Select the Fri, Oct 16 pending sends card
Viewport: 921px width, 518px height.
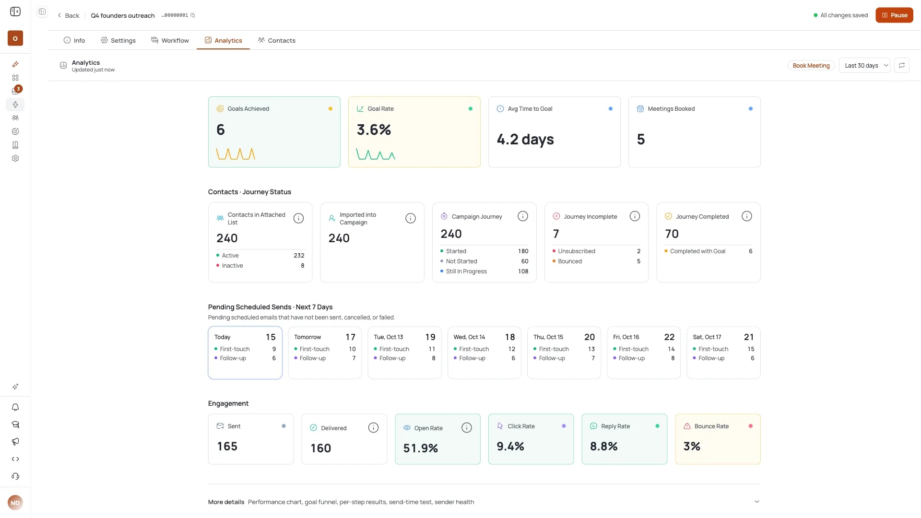(x=644, y=353)
